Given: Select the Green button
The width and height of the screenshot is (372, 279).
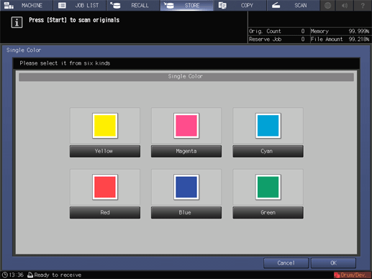Looking at the screenshot, I should (x=268, y=213).
